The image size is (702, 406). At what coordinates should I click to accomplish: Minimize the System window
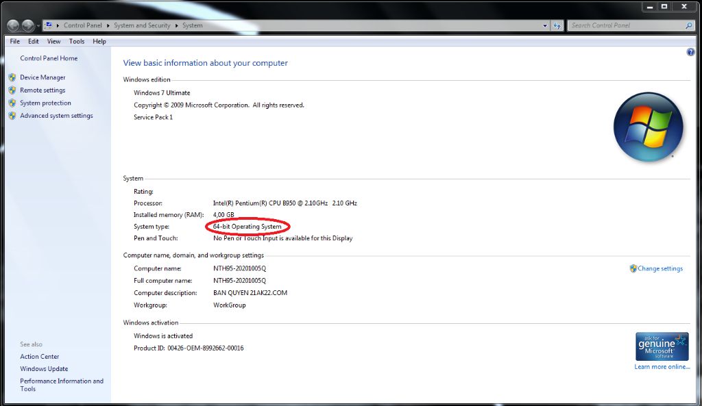point(650,6)
